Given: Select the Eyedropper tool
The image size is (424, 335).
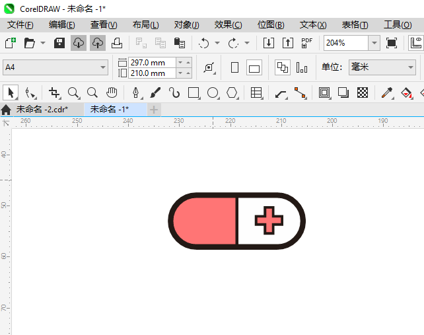Looking at the screenshot, I should tap(387, 93).
